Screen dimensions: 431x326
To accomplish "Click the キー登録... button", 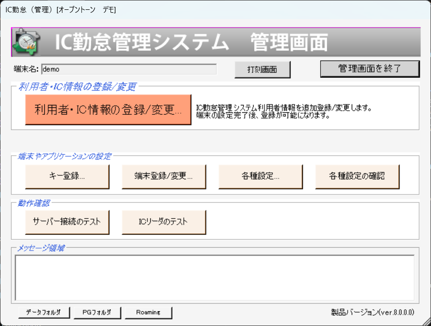I will 67,176.
